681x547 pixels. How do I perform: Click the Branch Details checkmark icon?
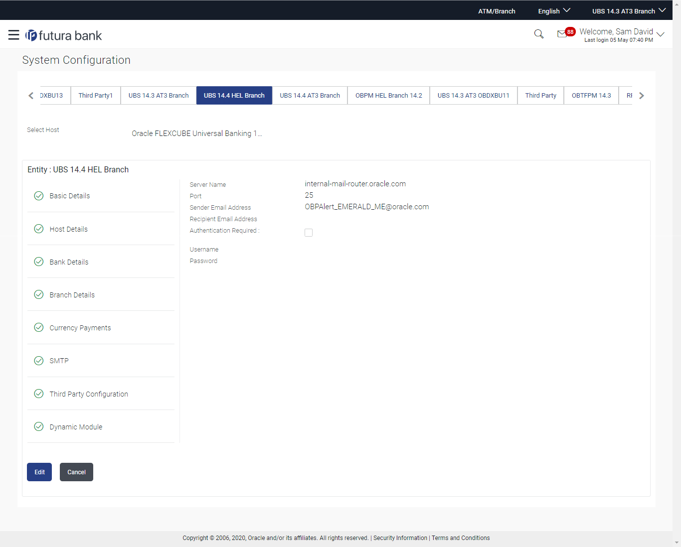click(39, 294)
